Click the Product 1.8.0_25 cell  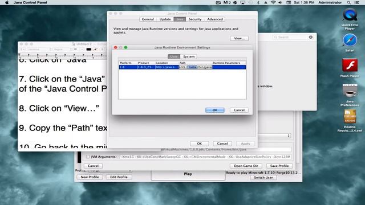pos(146,67)
